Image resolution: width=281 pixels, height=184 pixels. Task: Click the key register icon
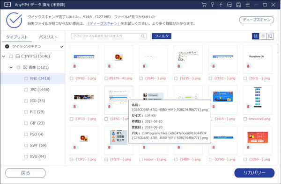(x=213, y=5)
